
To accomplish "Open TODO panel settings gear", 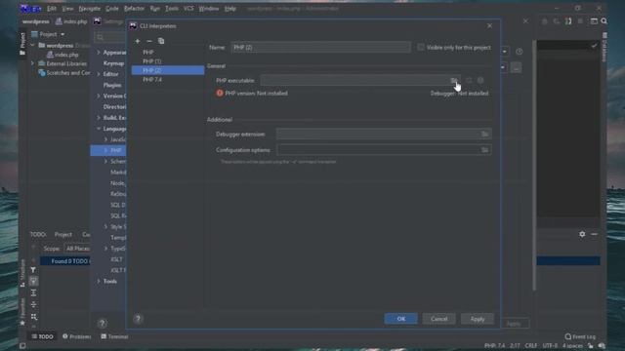I will (582, 234).
